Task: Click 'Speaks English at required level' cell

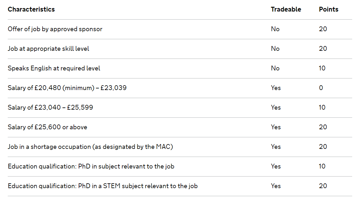Action: (54, 68)
